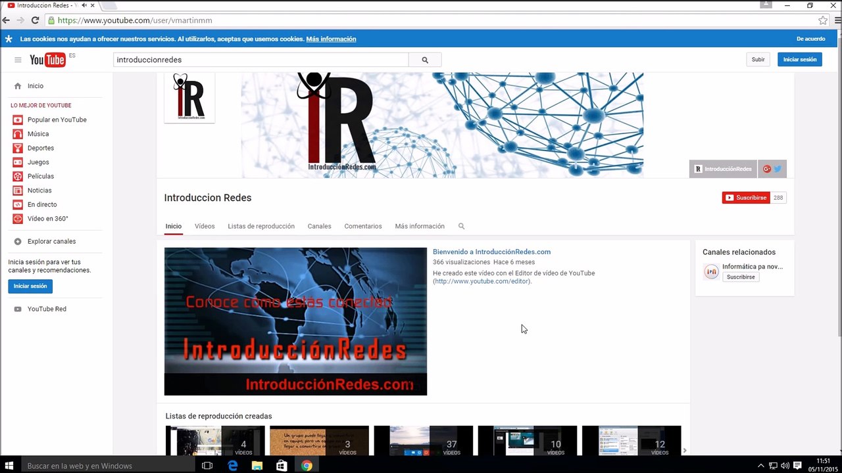This screenshot has width=842, height=473.
Task: Open the volume control in system tray
Action: (785, 466)
